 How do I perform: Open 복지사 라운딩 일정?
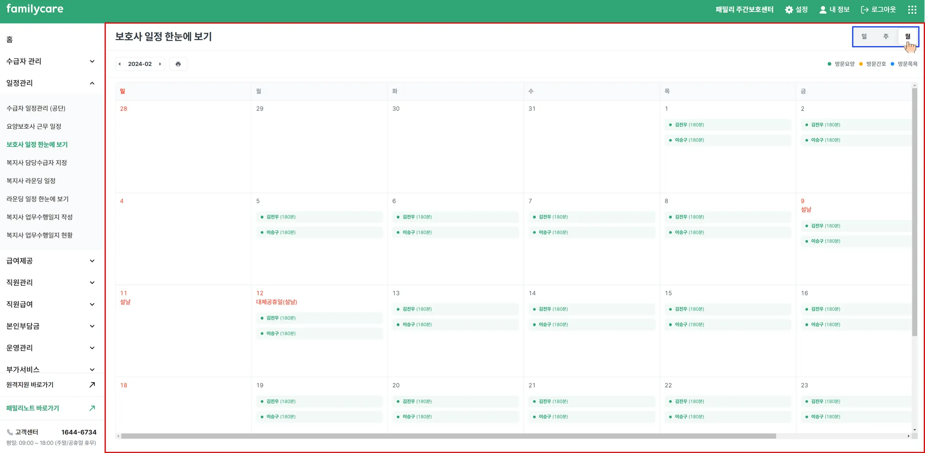[x=31, y=180]
